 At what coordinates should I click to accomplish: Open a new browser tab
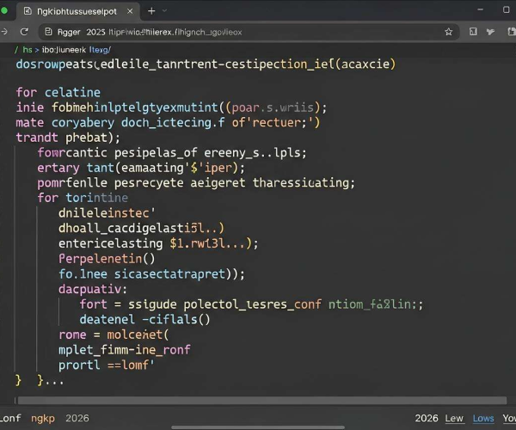tap(151, 11)
